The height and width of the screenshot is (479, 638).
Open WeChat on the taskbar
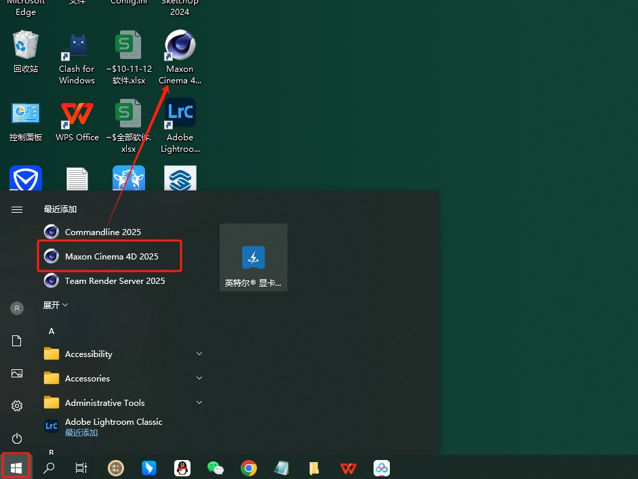click(215, 468)
